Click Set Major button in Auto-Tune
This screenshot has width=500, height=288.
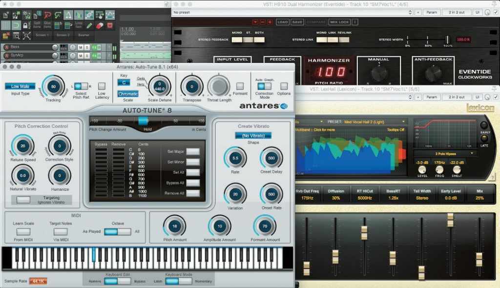coord(193,151)
